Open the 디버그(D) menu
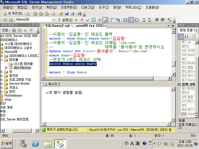This screenshot has height=149, width=199. [88, 7]
